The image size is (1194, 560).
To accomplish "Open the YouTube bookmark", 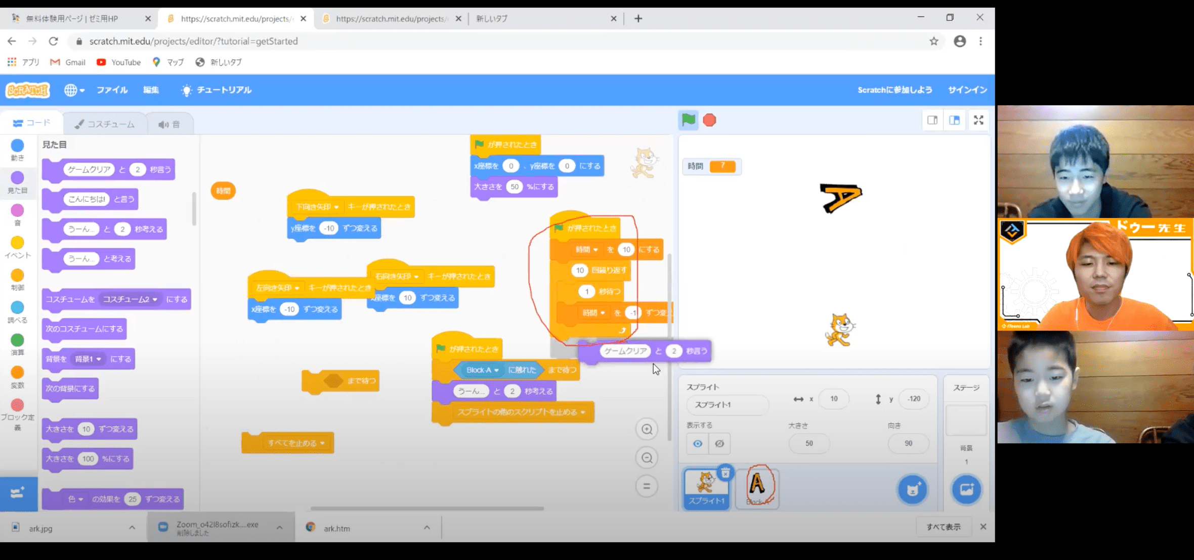I will coord(119,62).
